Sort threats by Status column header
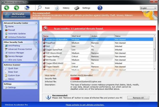The image size is (159, 107). tap(134, 36)
